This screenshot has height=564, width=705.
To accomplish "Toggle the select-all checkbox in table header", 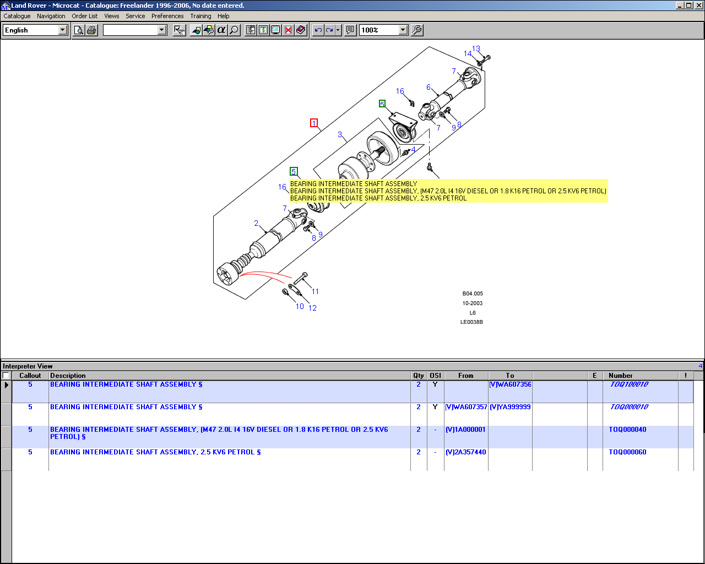I will point(6,376).
